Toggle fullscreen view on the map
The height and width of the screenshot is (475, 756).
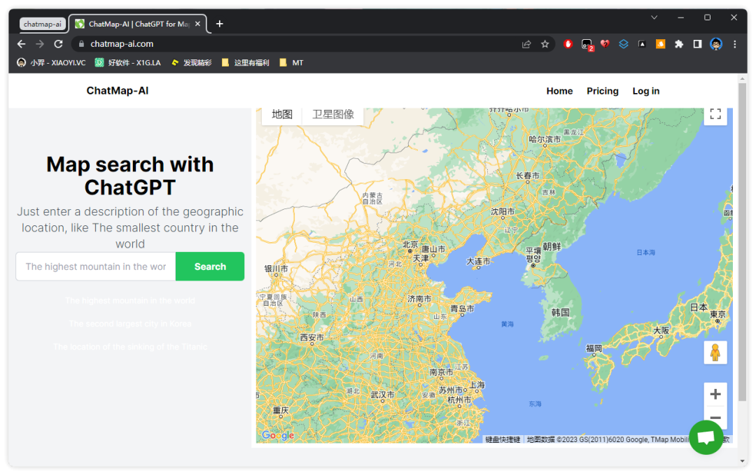[715, 114]
